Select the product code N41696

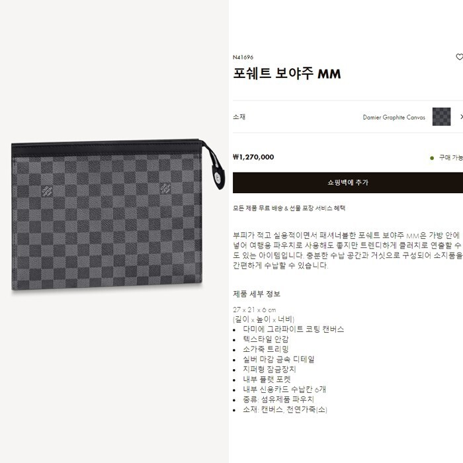pyautogui.click(x=243, y=58)
